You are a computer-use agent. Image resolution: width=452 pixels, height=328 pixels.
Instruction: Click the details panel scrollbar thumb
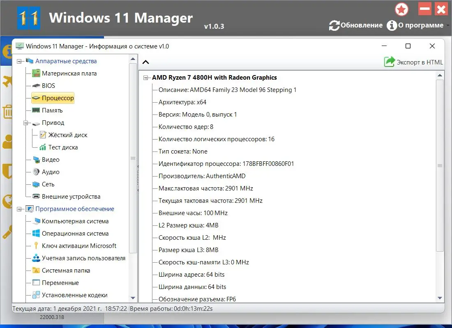(x=440, y=165)
